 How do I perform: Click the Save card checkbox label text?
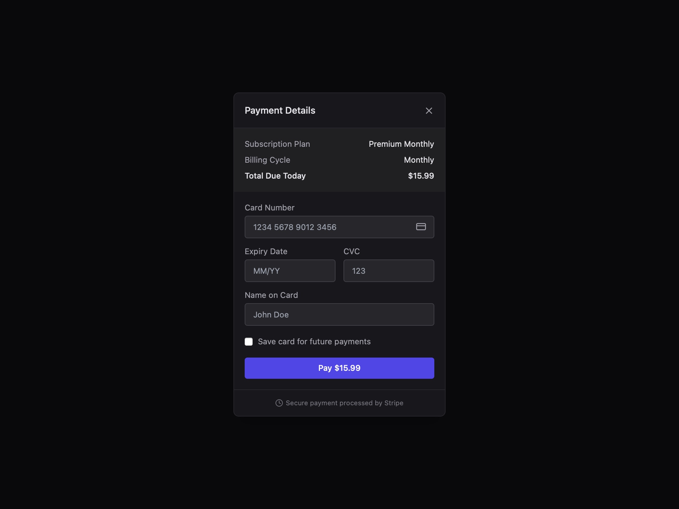pyautogui.click(x=314, y=341)
